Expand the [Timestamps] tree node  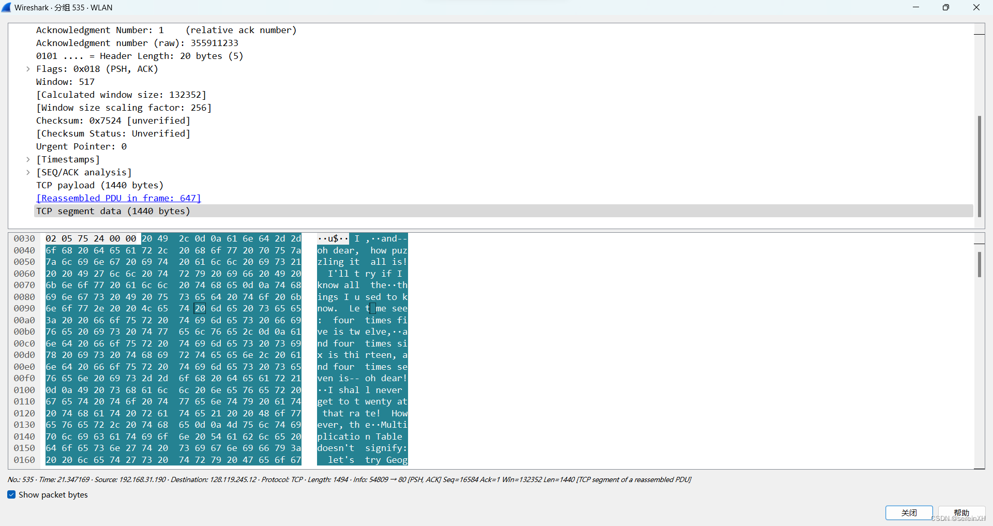click(28, 159)
